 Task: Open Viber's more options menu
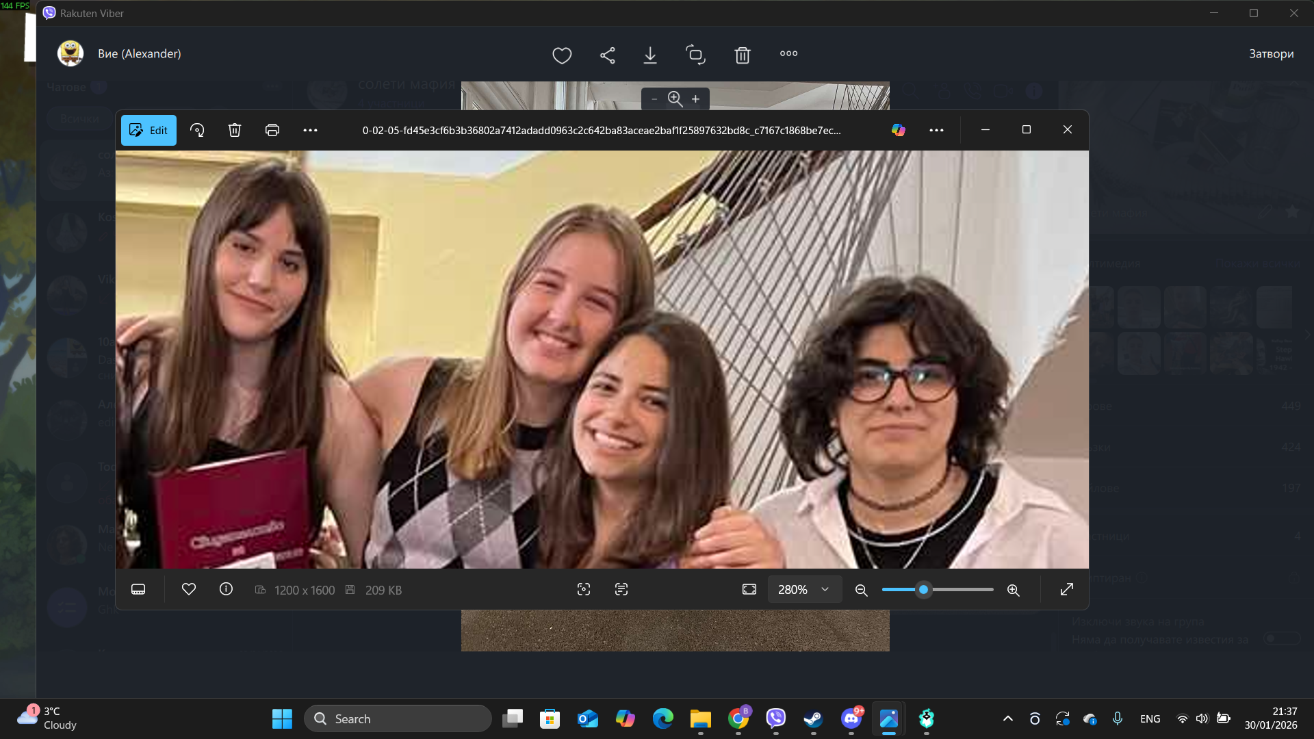click(788, 55)
